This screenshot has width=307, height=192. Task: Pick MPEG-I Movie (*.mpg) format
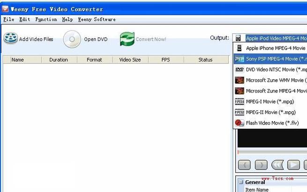tap(270, 101)
